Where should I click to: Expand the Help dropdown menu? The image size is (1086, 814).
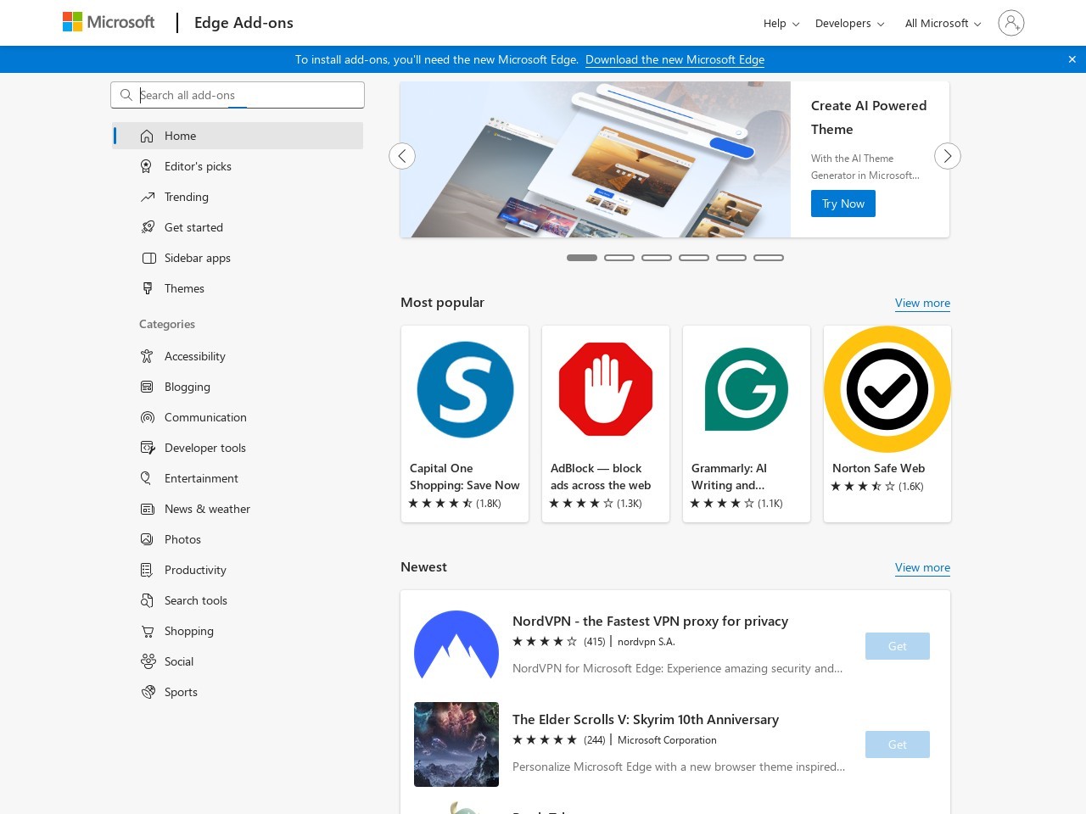pos(781,23)
